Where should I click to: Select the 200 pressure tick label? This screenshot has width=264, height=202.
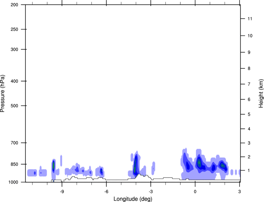14,5
